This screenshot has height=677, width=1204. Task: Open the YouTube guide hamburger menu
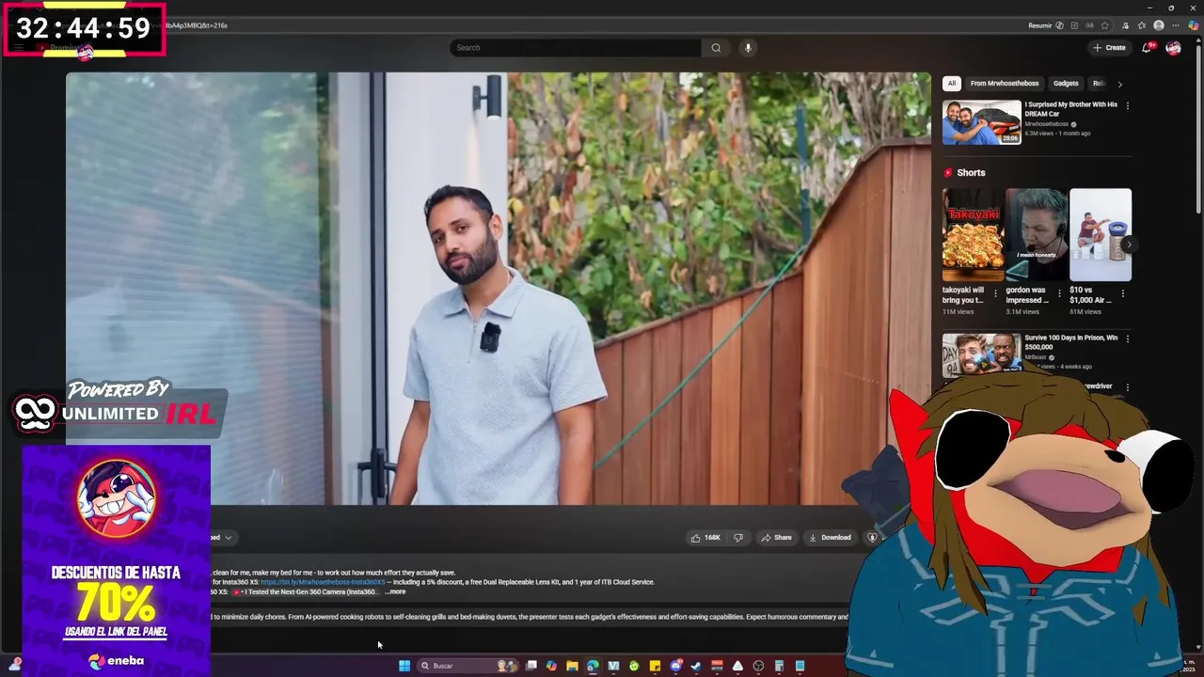[x=18, y=48]
